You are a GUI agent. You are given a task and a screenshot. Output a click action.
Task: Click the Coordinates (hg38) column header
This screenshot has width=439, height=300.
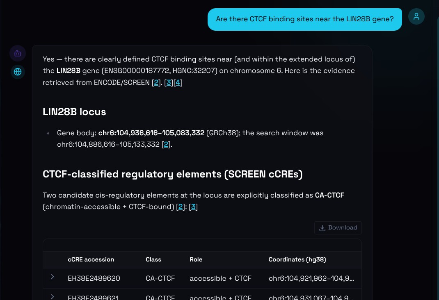coord(297,259)
